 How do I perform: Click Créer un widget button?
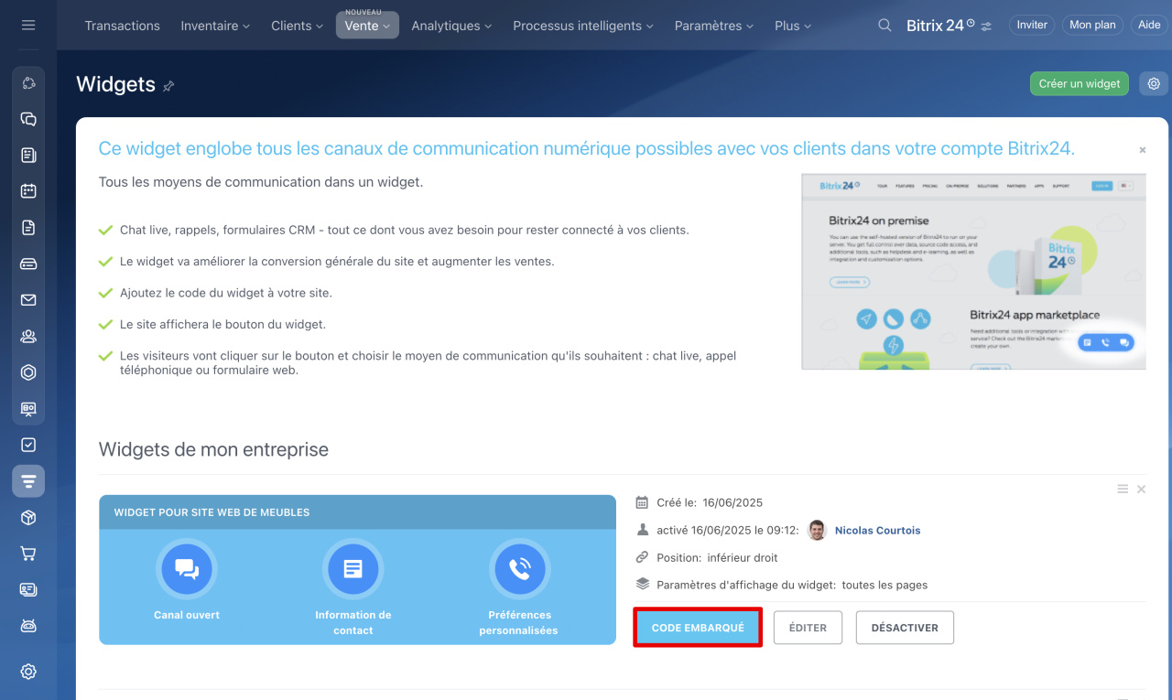(x=1080, y=83)
